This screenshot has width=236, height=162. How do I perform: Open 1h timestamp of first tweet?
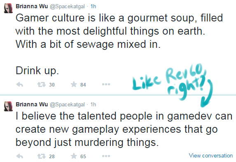click(x=93, y=6)
